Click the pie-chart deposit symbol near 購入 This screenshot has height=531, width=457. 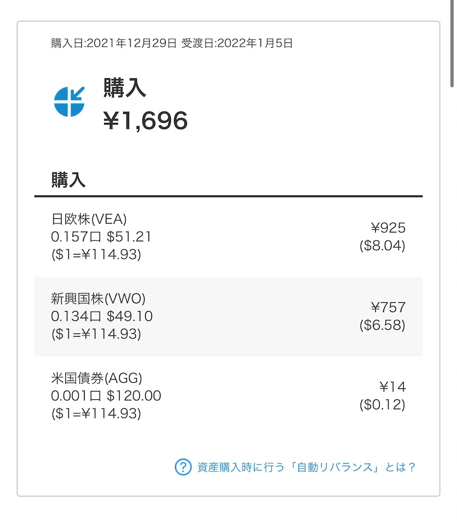70,102
